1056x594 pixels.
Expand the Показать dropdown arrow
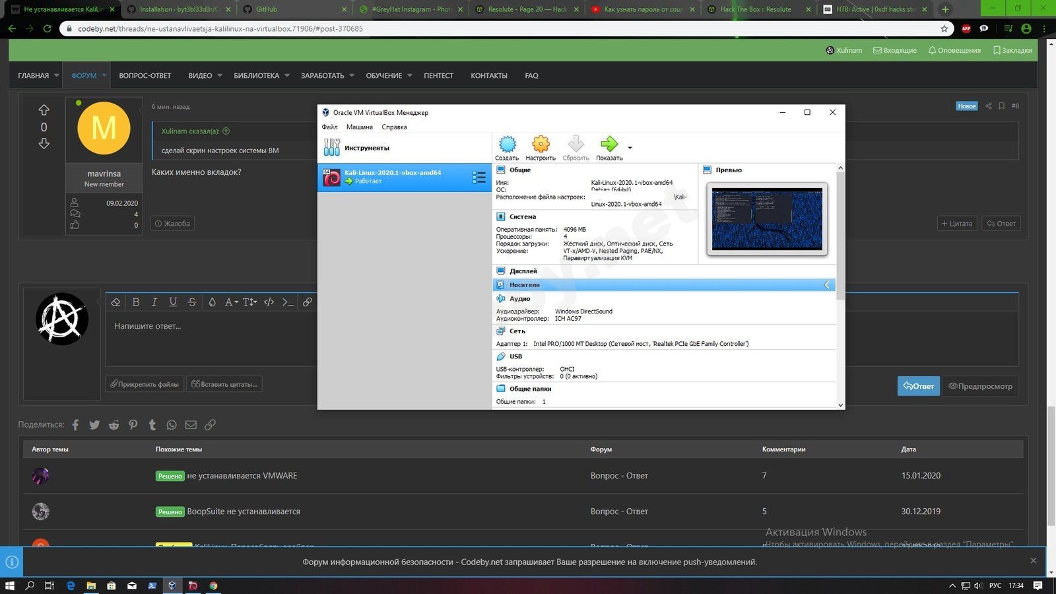[630, 148]
